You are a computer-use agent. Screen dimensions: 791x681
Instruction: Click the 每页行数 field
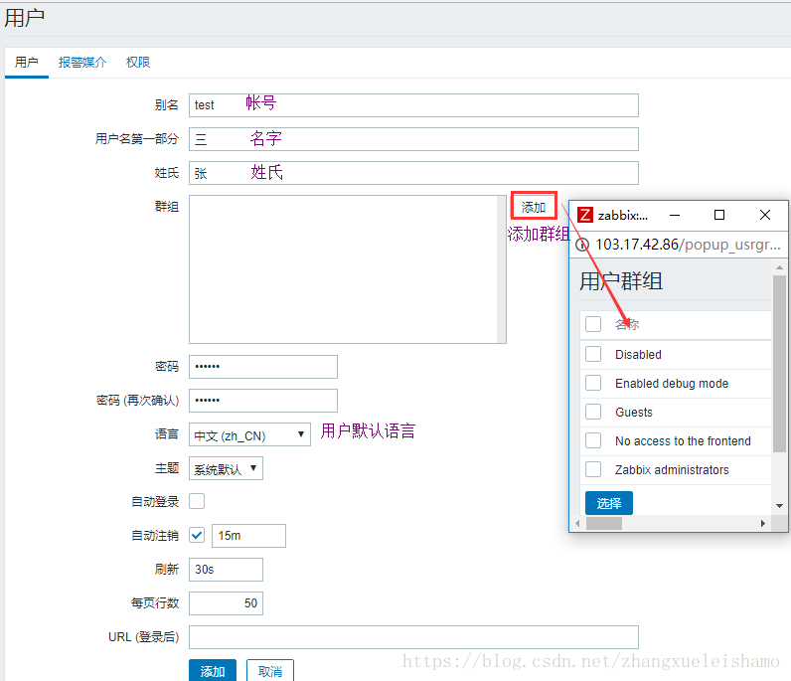[x=226, y=603]
